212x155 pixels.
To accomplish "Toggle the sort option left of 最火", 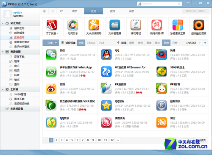I will tap(149, 43).
